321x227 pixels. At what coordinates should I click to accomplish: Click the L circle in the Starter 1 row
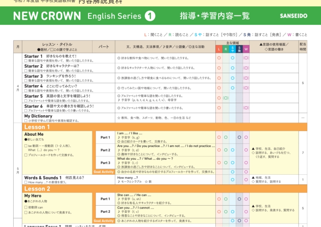point(219,58)
